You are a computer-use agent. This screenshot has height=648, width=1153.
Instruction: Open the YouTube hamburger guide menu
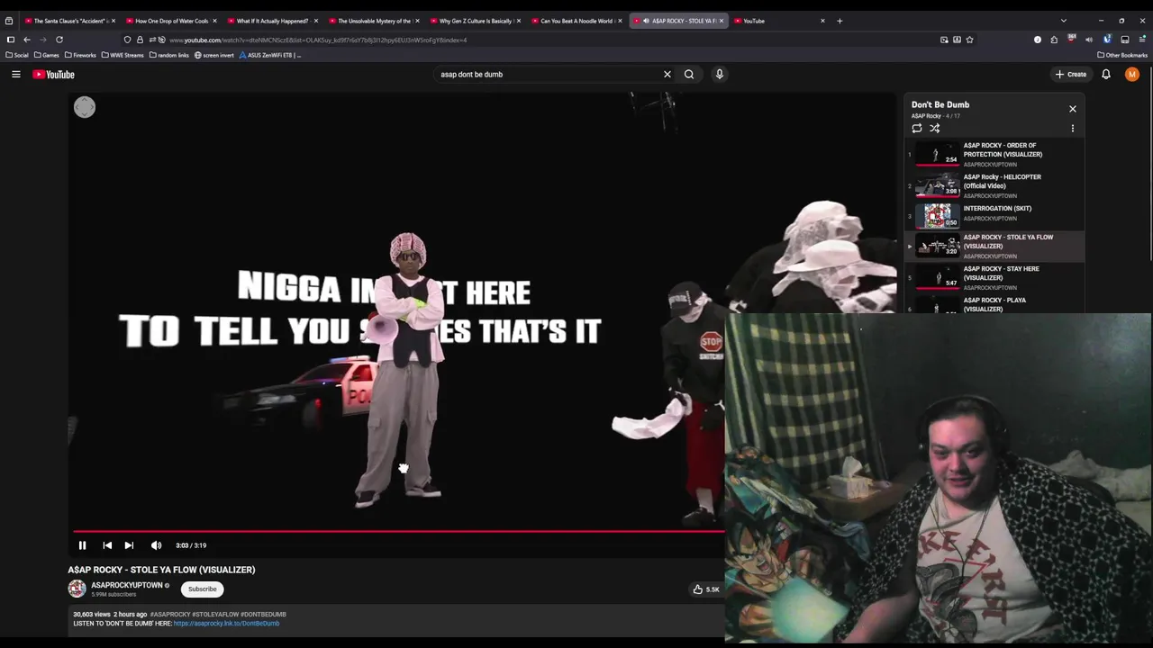[x=16, y=75]
